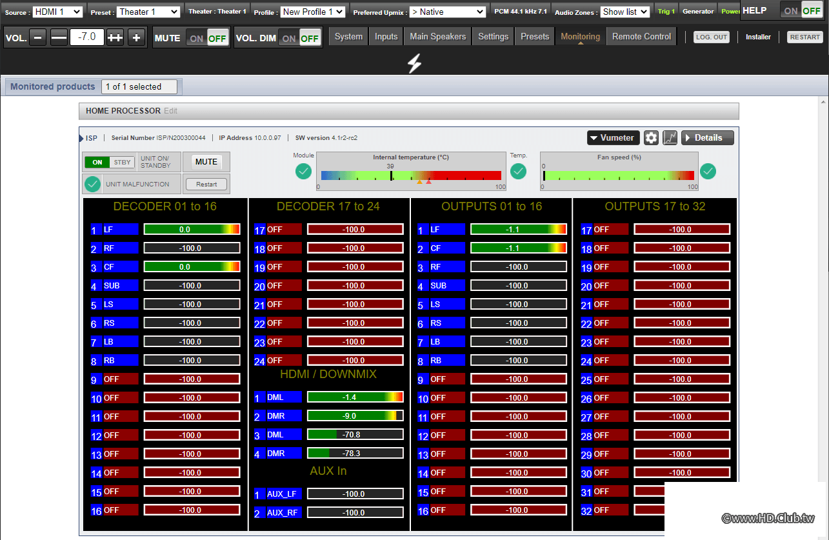
Task: Toggle the Trig 1 indicator
Action: pos(666,12)
